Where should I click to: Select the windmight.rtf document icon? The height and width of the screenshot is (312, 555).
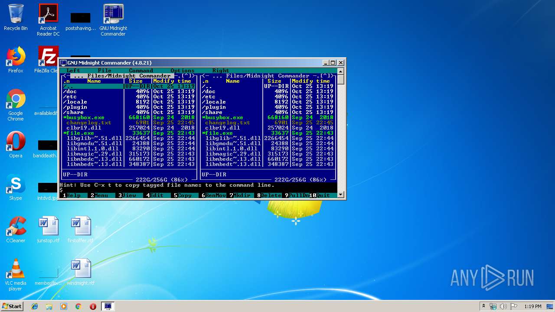[x=81, y=272]
